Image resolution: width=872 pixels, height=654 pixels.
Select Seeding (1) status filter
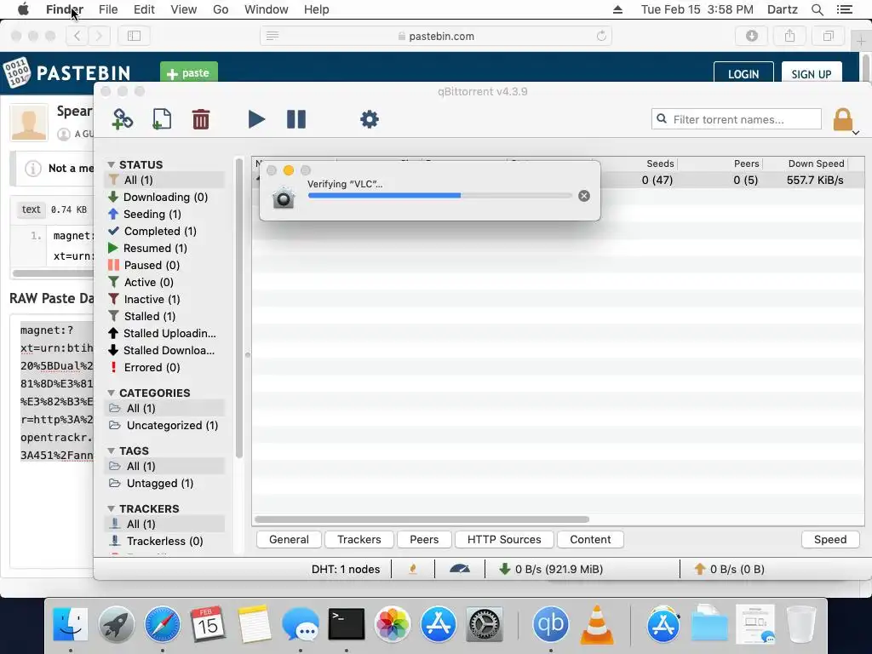coord(164,214)
